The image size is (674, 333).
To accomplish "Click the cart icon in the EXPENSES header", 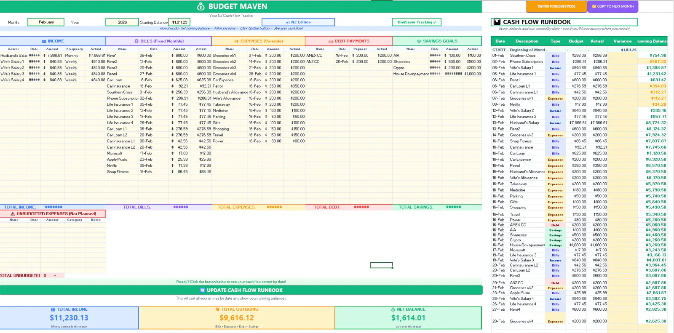I will (x=236, y=41).
